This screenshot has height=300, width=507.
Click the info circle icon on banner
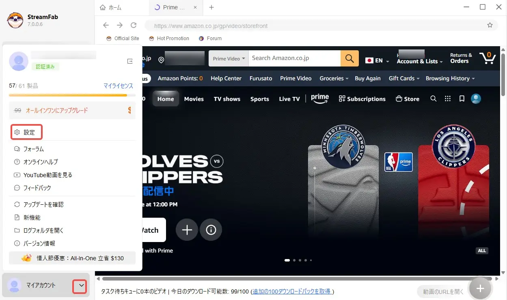(211, 230)
